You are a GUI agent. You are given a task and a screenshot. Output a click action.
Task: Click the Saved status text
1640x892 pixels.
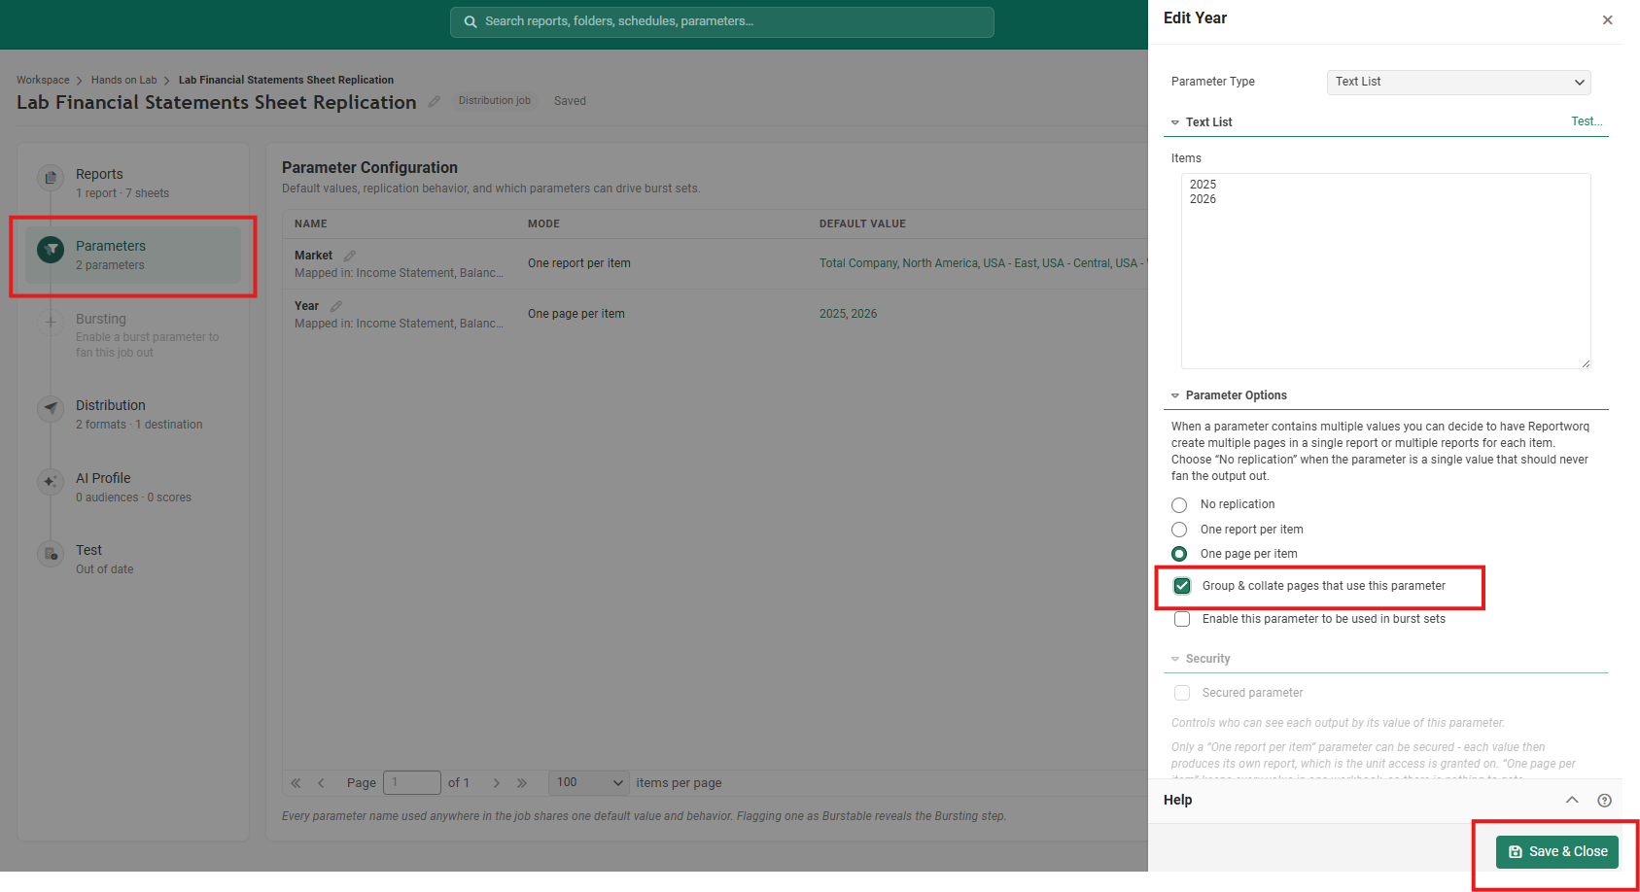coord(570,101)
